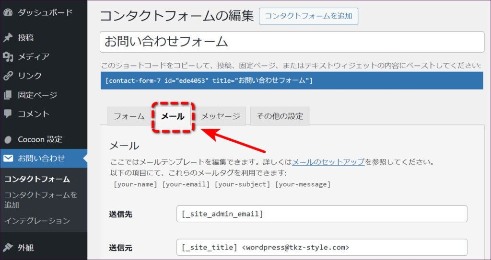Switch to the フォーム tab
This screenshot has width=491, height=260.
click(129, 116)
